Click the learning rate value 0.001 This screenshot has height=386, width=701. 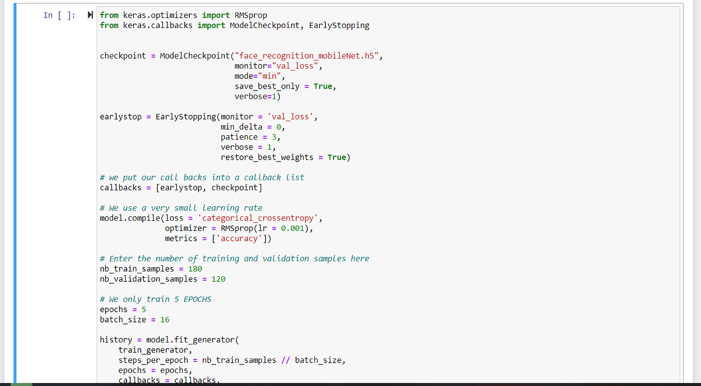(293, 228)
